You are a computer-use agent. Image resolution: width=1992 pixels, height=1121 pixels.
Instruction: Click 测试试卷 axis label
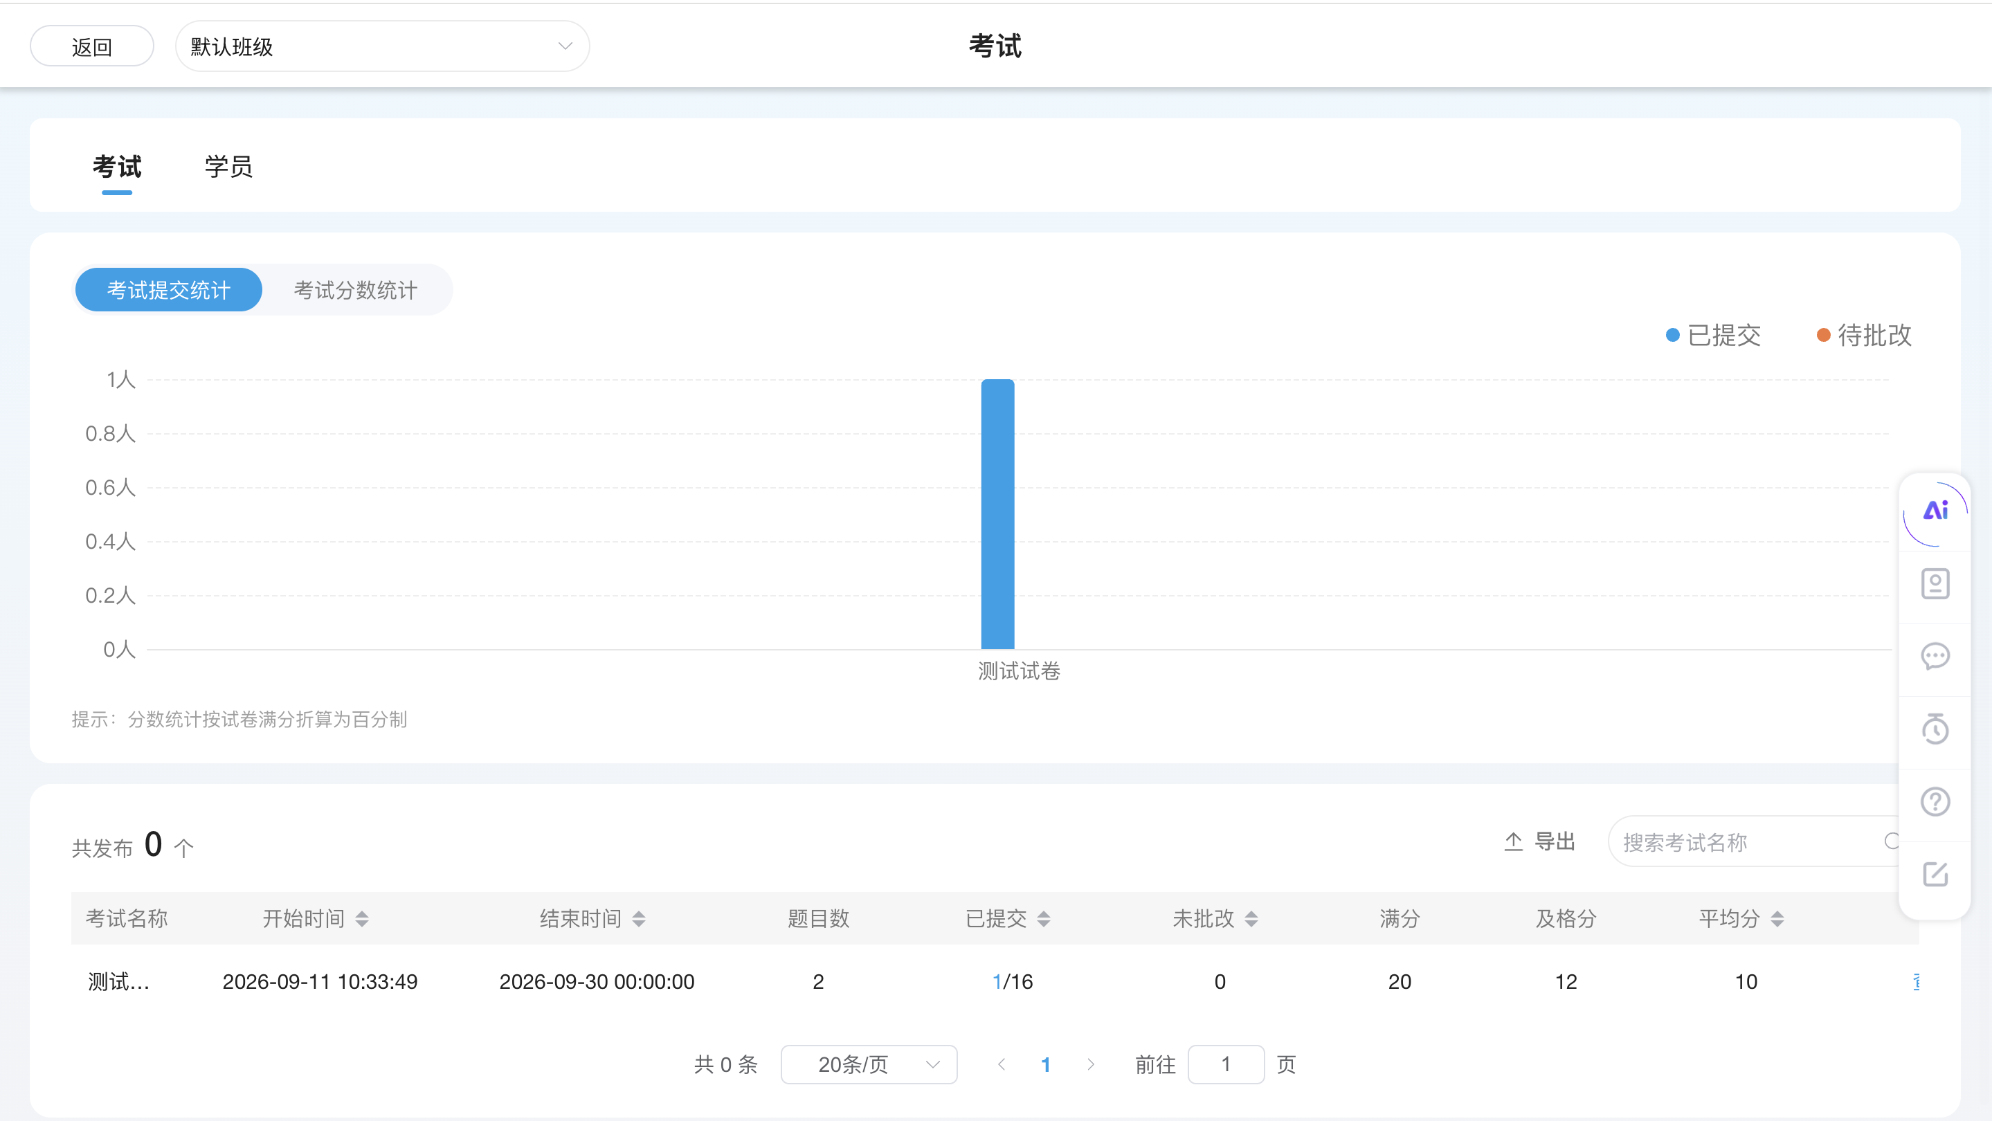(1018, 671)
